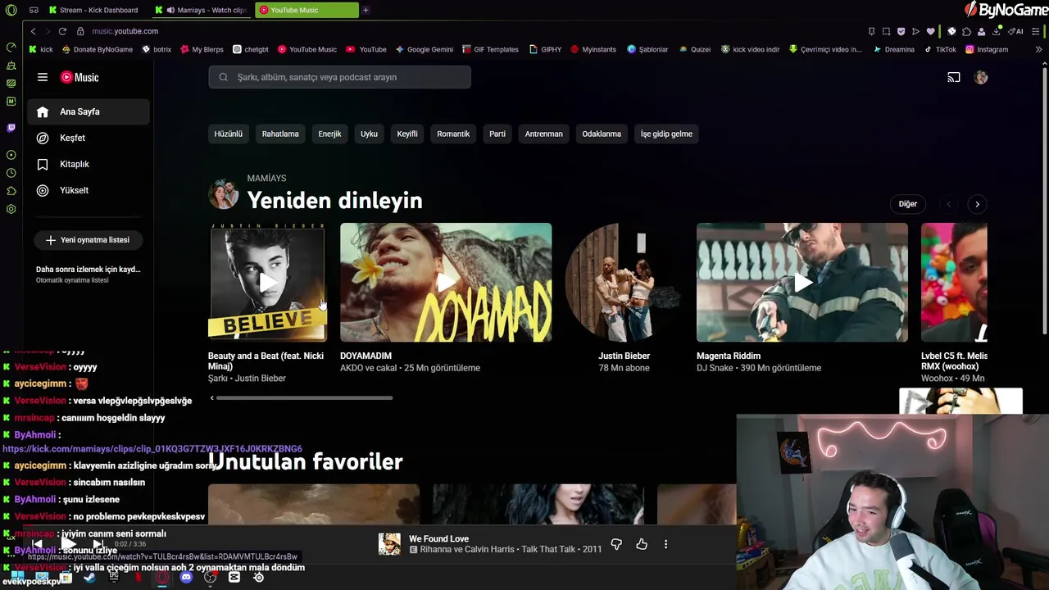This screenshot has width=1049, height=590.
Task: Like the song We Found Love
Action: tap(642, 544)
